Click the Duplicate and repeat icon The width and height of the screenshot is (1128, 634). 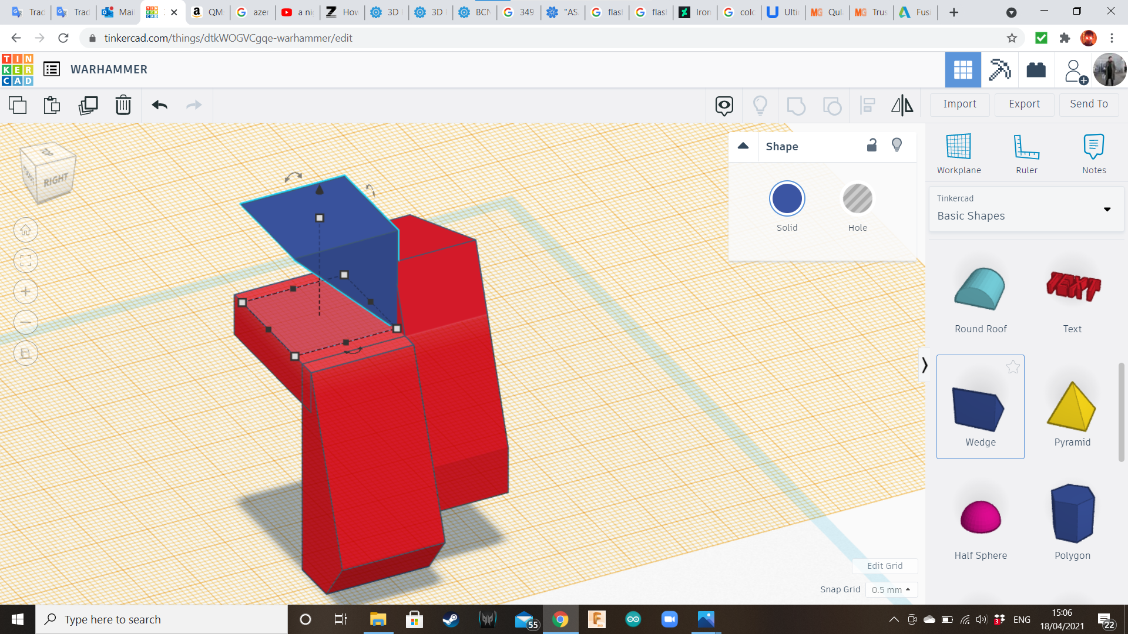pos(88,105)
